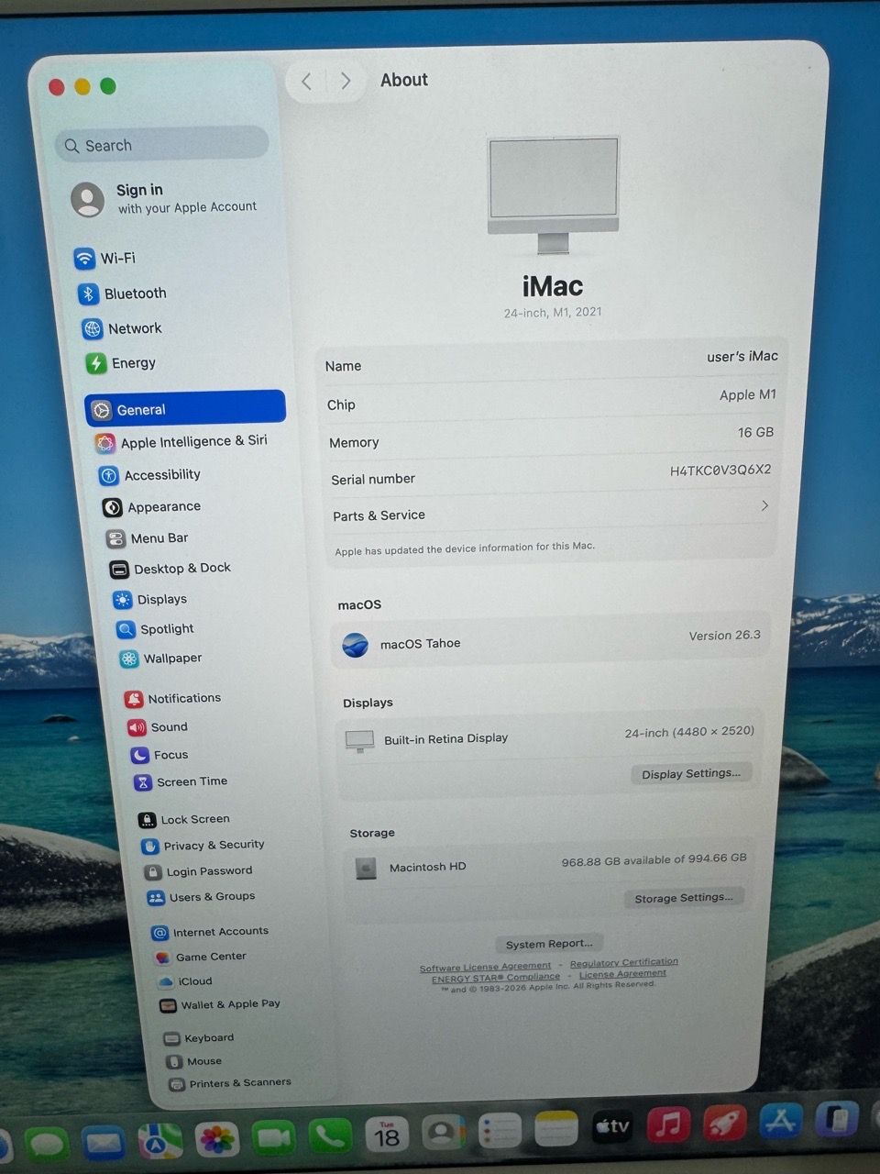Select Sound in the sidebar
Viewport: 880px width, 1174px height.
[x=159, y=727]
